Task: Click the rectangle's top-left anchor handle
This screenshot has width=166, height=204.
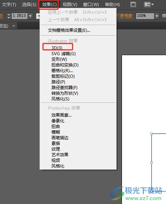Action: (x=152, y=134)
